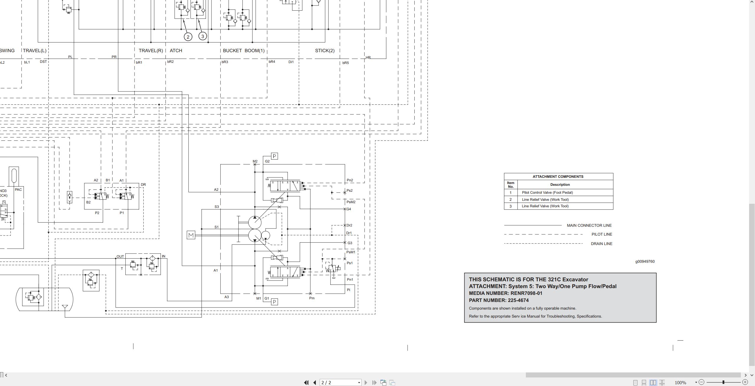Click the M motor symbol box
Screen dimensions: 755x386
(191, 235)
